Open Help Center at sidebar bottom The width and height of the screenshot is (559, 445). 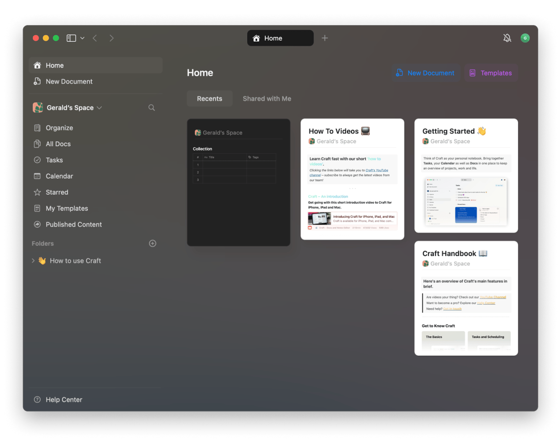click(64, 399)
